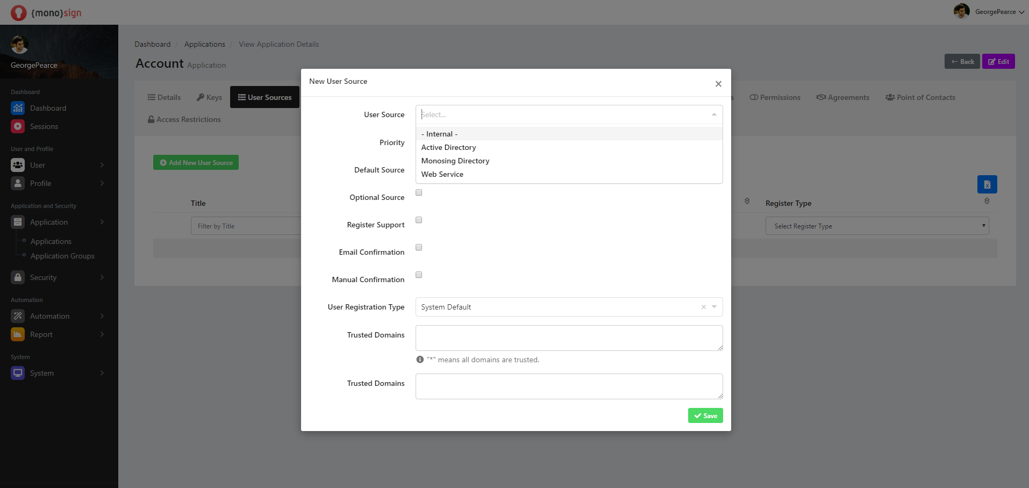The height and width of the screenshot is (488, 1029).
Task: Click the Filter by Title field
Action: [x=246, y=226]
